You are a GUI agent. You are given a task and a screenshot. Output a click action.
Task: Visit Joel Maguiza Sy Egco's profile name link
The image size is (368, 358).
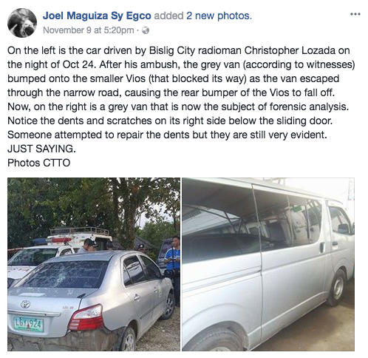pyautogui.click(x=97, y=16)
